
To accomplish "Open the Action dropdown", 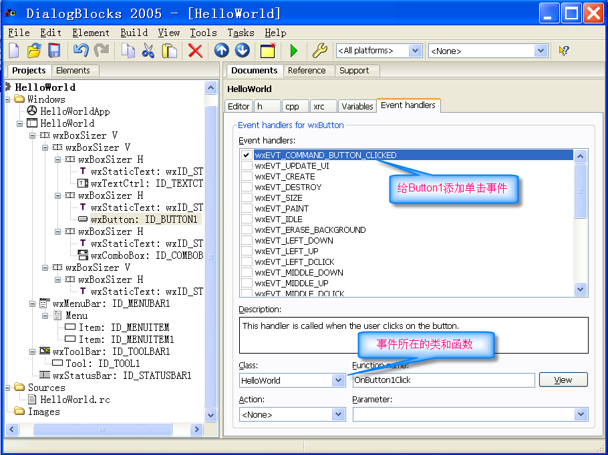I will click(x=337, y=414).
